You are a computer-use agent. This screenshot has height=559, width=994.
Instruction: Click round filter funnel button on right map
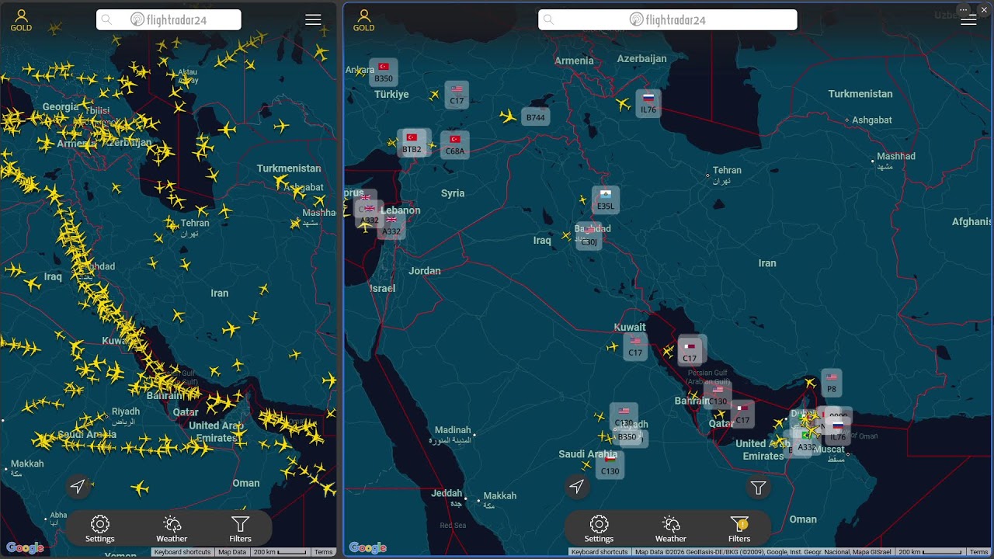coord(759,488)
